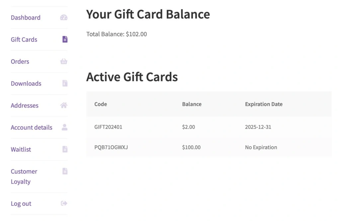Open Account details link
The width and height of the screenshot is (340, 221).
pos(32,127)
